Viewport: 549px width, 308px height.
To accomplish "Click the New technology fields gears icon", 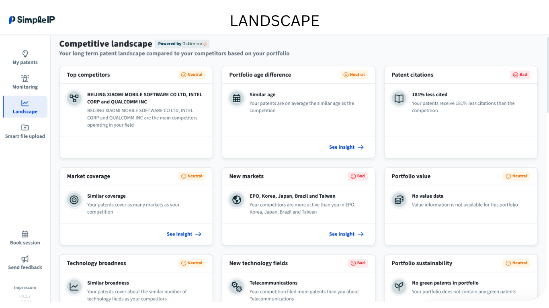I will pos(236,287).
